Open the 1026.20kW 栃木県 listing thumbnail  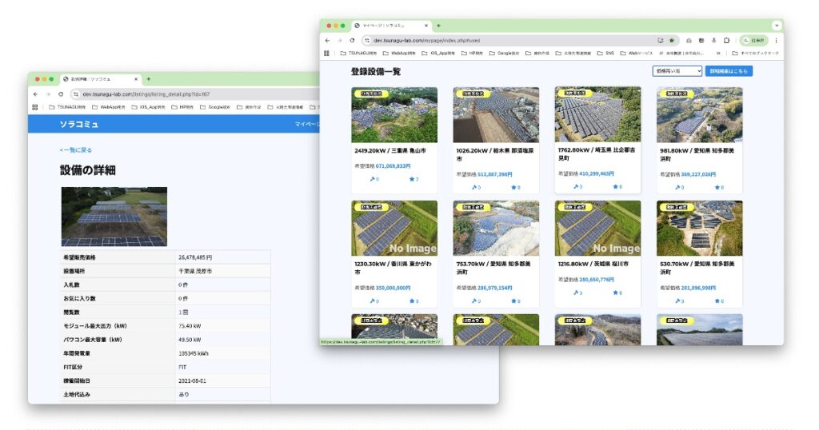pos(496,115)
